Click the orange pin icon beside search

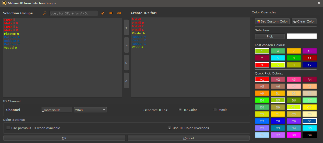coord(103,13)
